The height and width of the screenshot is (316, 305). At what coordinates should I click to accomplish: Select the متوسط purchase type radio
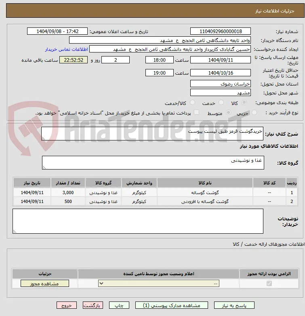[228, 113]
